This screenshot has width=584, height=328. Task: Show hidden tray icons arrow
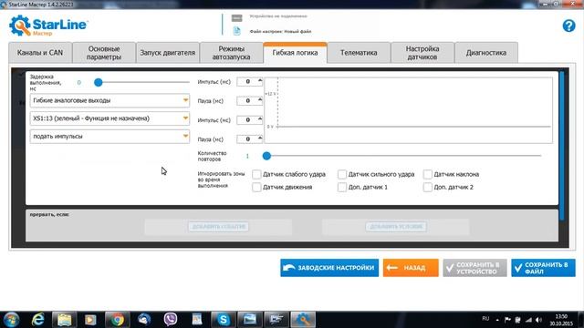point(497,320)
